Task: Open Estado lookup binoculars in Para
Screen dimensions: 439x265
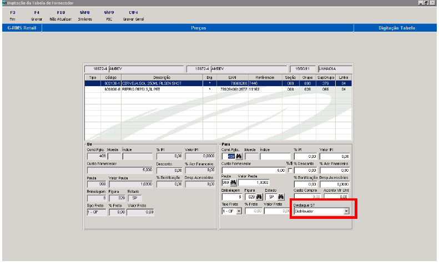Action: (x=281, y=197)
